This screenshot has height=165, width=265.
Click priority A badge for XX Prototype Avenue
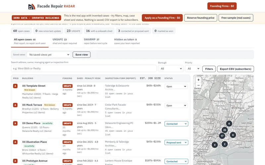pyautogui.click(x=15, y=161)
